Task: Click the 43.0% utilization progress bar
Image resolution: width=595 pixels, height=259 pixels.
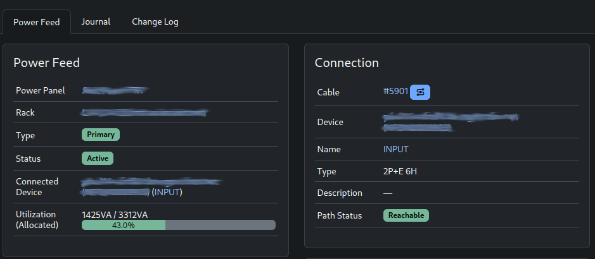Action: click(x=179, y=225)
